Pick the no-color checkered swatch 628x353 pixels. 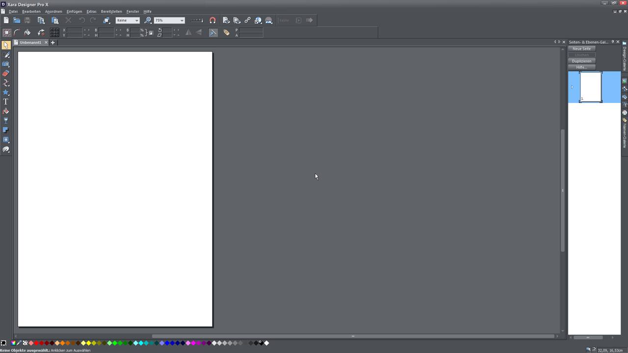[x=25, y=343]
